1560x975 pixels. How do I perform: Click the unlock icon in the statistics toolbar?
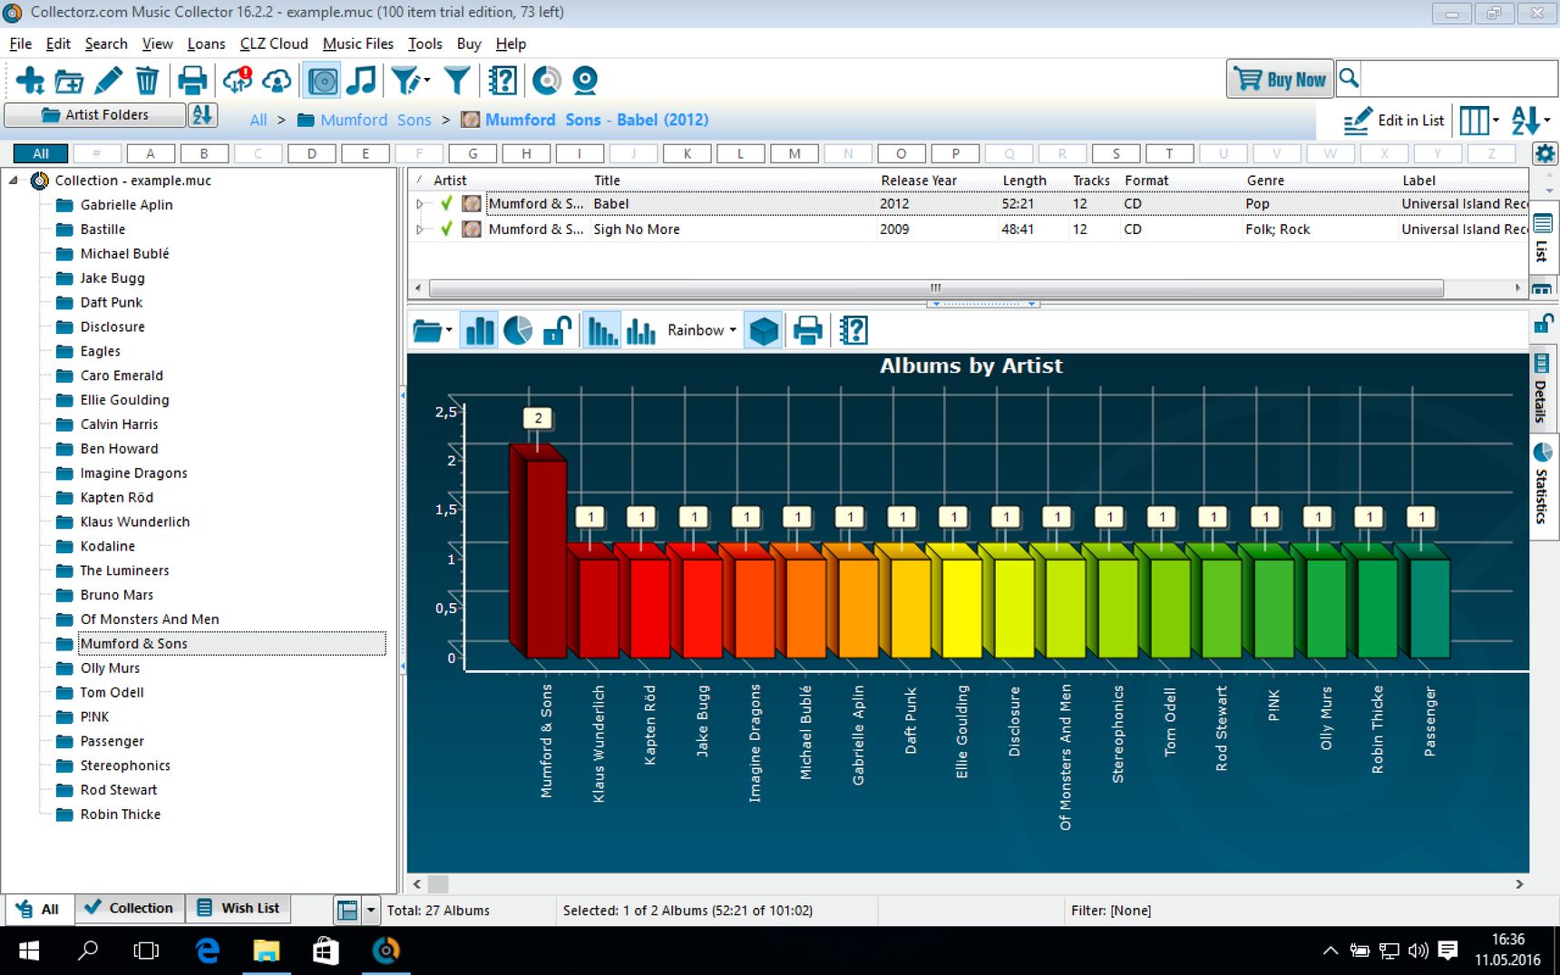(557, 330)
